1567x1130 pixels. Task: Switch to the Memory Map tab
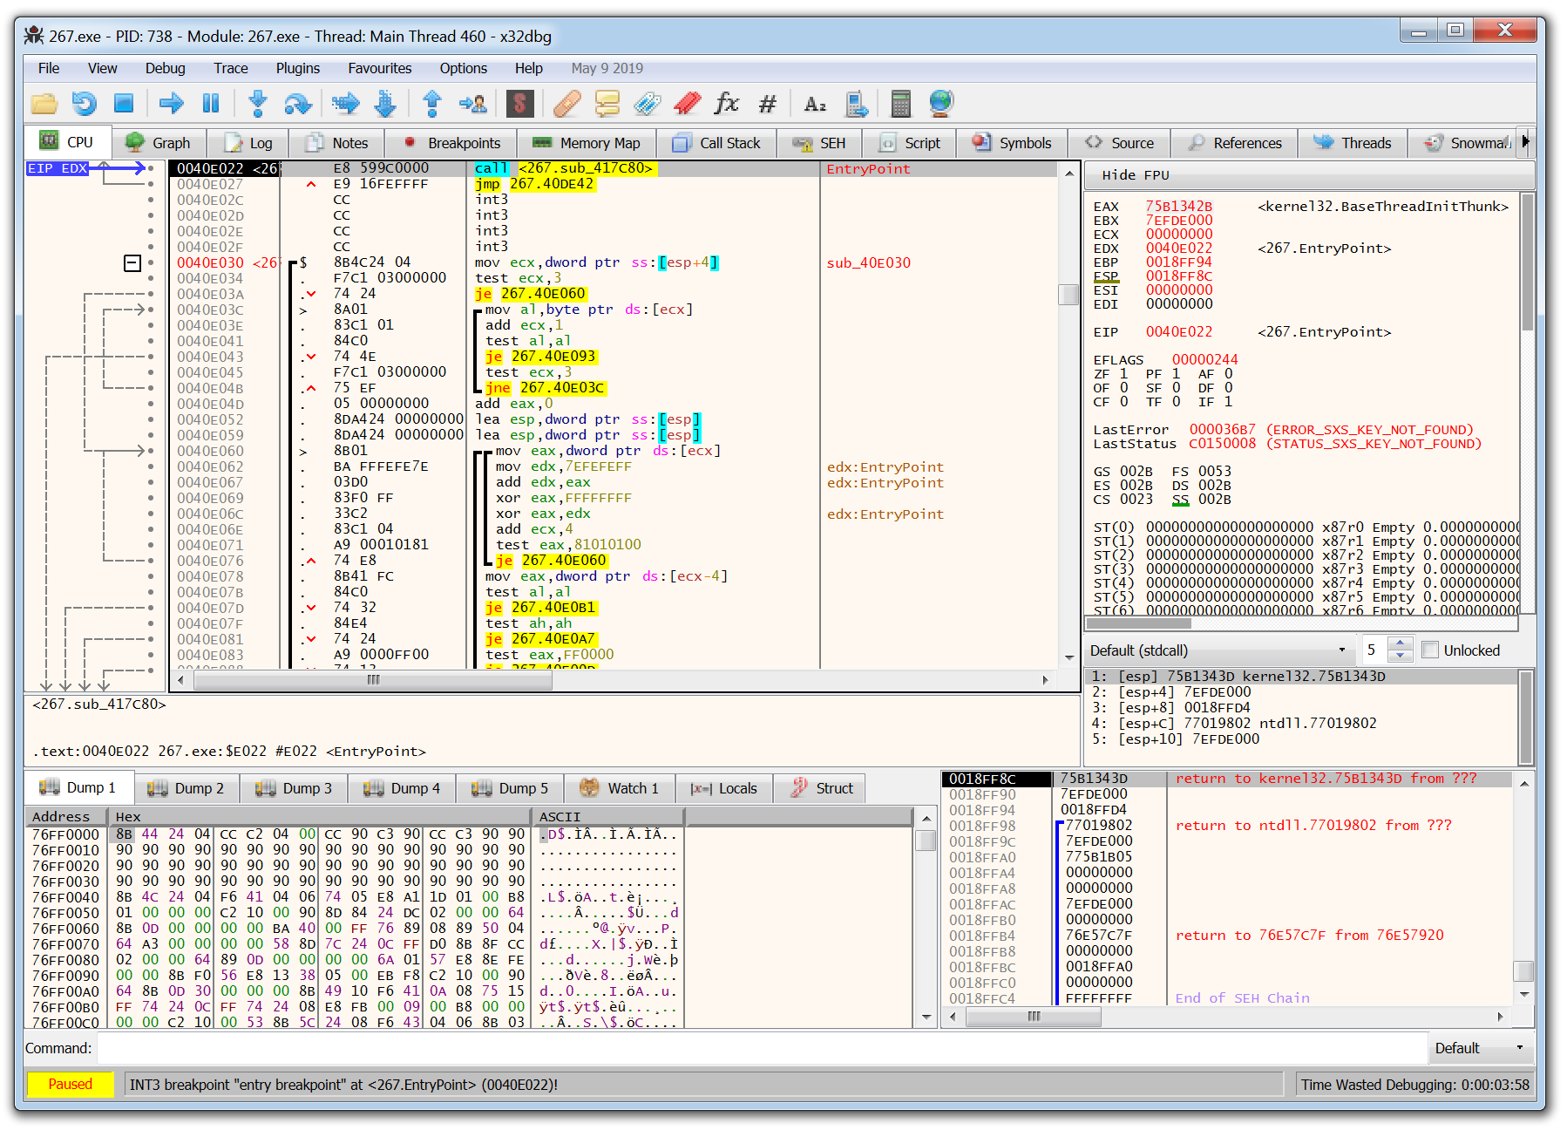[x=587, y=142]
